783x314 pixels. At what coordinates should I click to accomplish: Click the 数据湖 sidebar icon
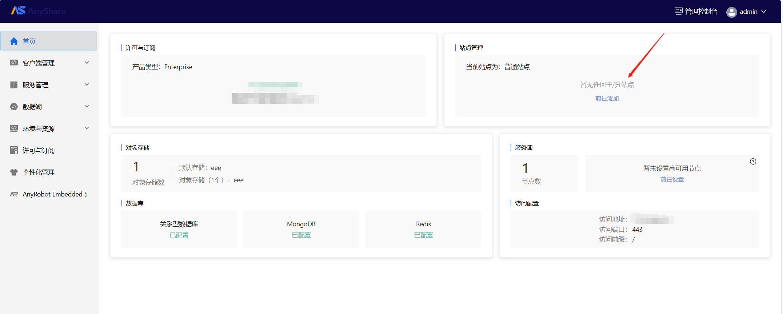coord(14,107)
